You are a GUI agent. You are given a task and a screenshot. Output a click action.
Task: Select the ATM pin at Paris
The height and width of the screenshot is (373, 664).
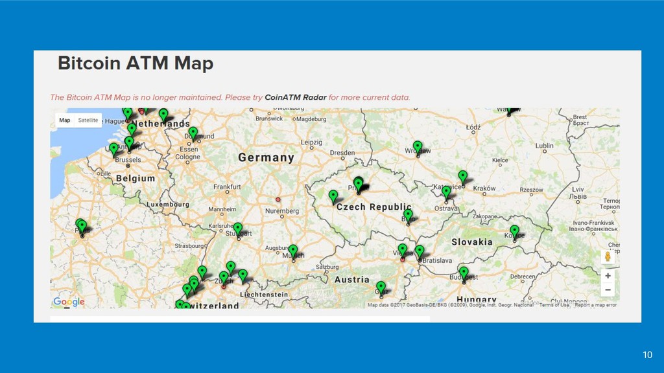coord(82,227)
